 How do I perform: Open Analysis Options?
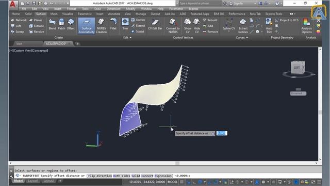coord(306,26)
